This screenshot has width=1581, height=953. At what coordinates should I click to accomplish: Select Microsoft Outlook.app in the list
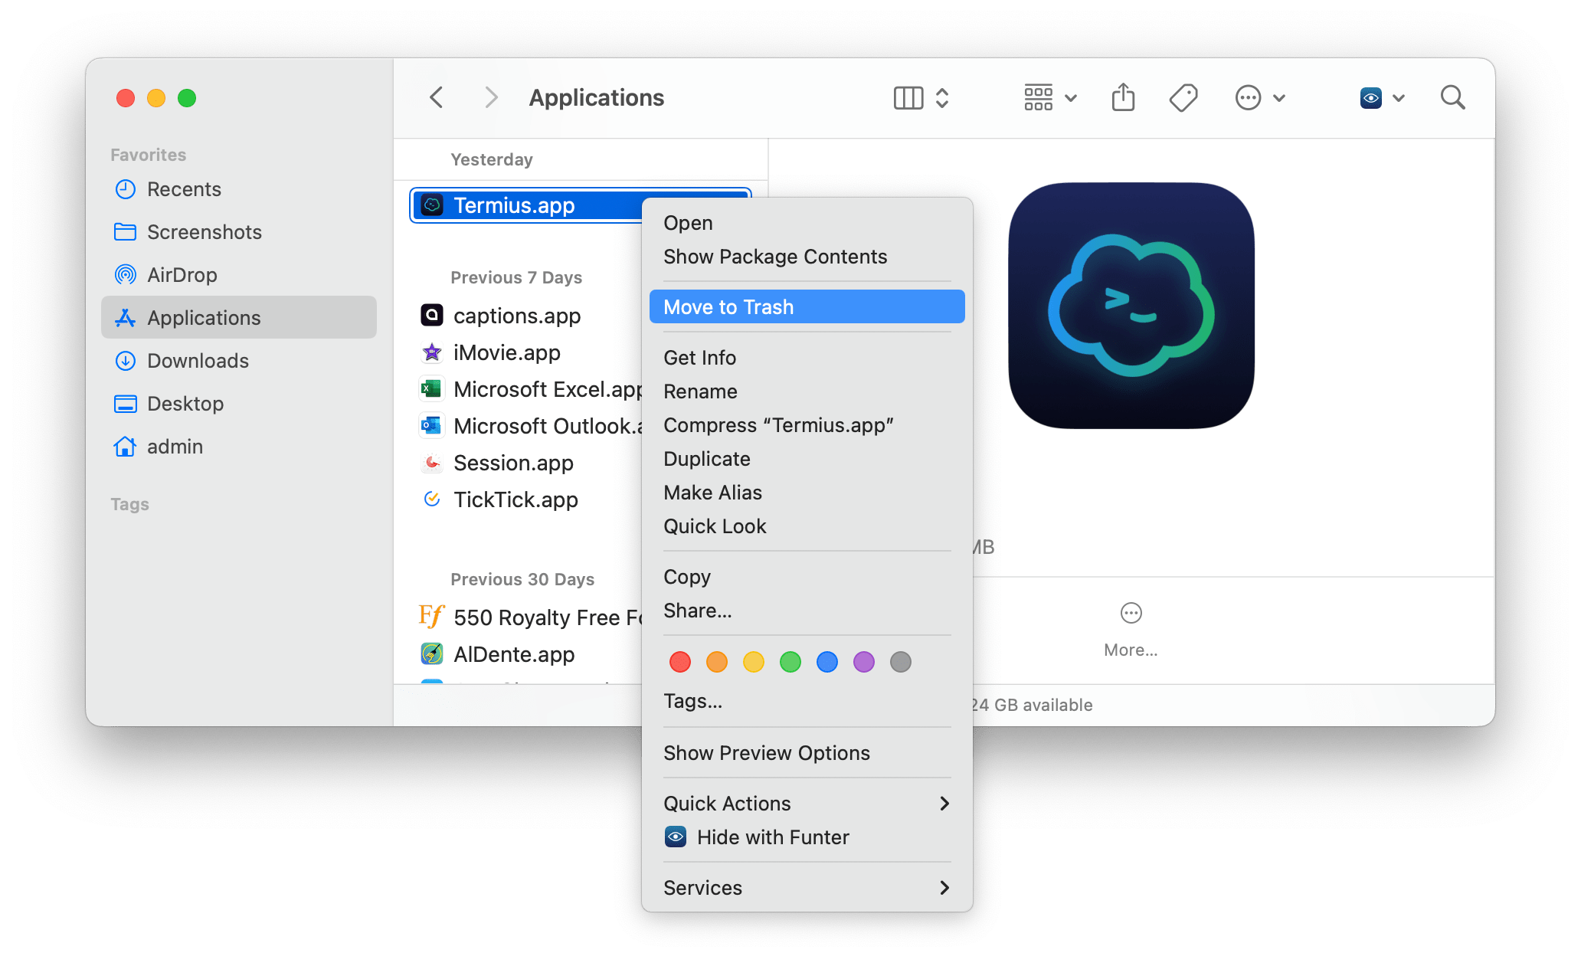pyautogui.click(x=529, y=426)
